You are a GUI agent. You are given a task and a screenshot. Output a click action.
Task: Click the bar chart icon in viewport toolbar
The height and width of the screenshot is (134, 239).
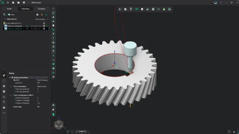pyautogui.click(x=170, y=9)
